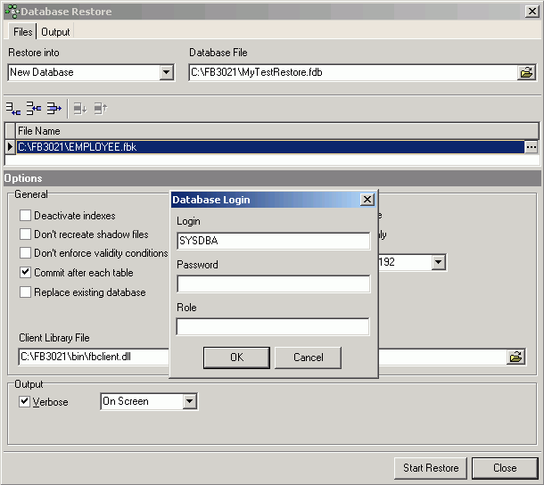Screen dimensions: 544x485
Task: Select the Files tab
Action: coord(22,32)
